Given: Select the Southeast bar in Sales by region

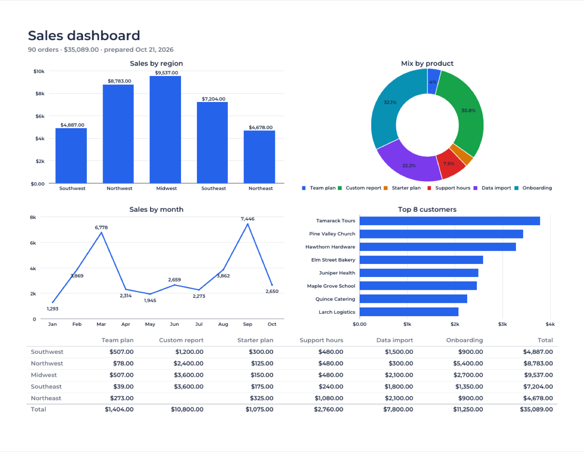Looking at the screenshot, I should [212, 142].
